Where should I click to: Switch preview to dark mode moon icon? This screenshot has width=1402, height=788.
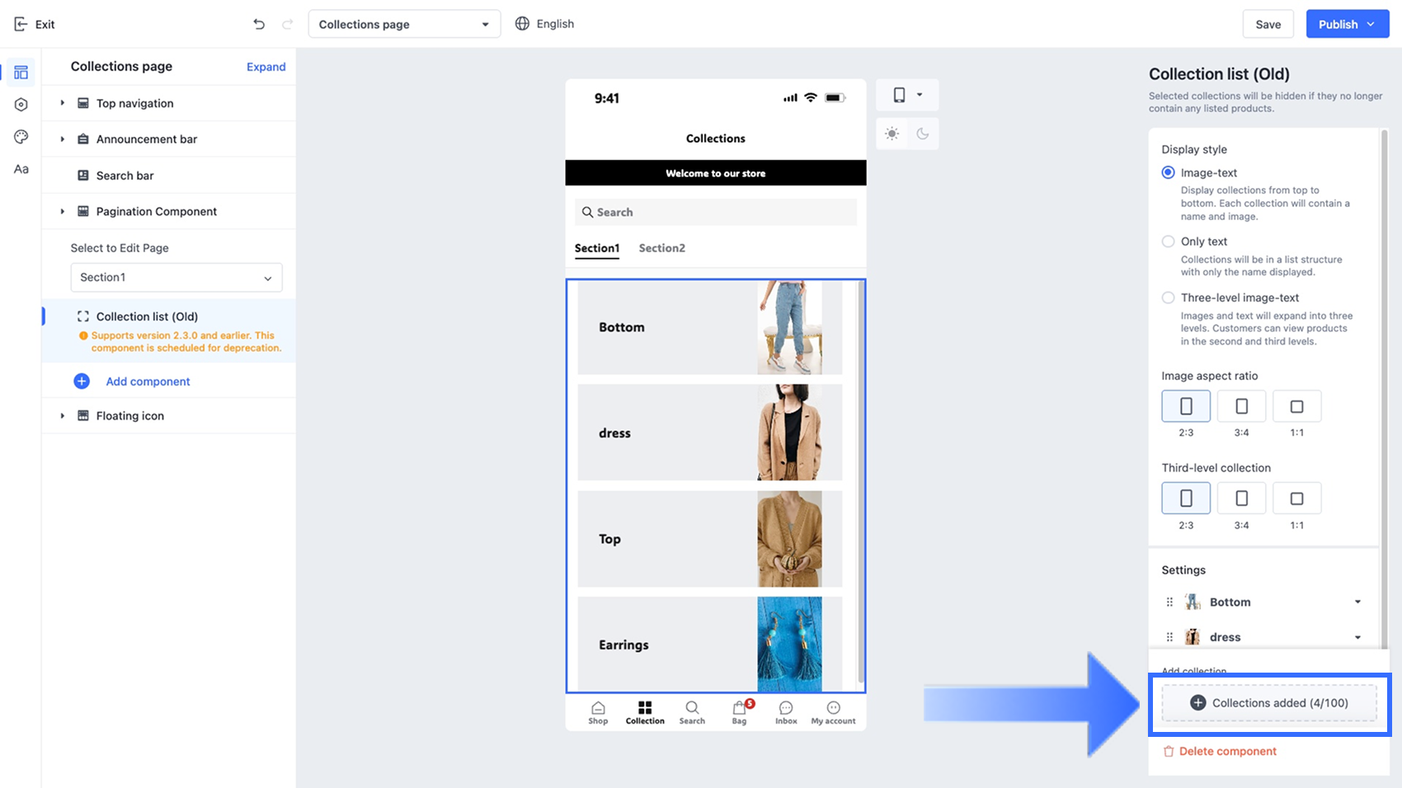tap(923, 134)
